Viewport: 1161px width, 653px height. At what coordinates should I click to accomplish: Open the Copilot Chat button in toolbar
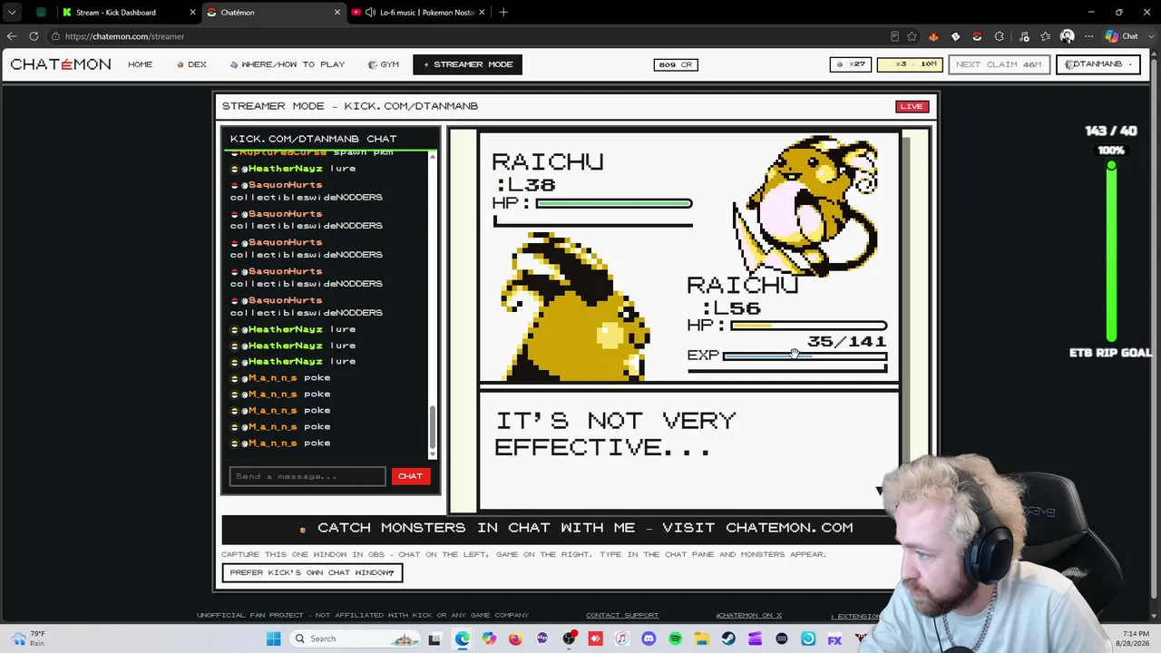tap(1121, 36)
